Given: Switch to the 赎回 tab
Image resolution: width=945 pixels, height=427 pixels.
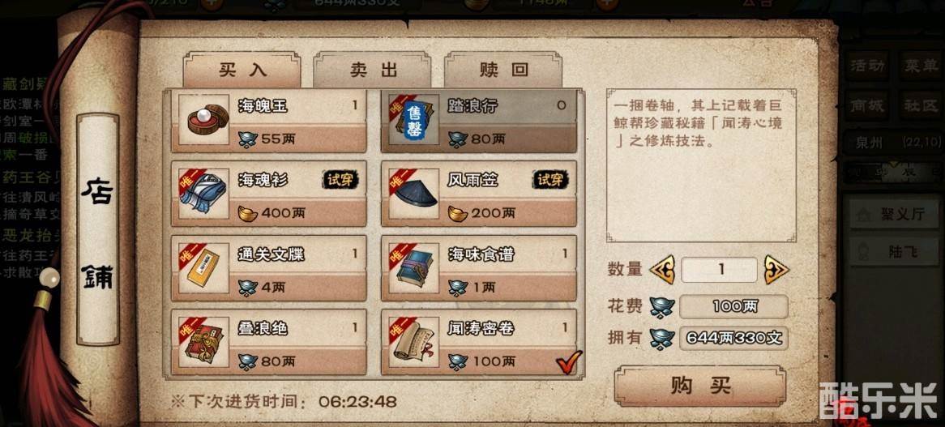Looking at the screenshot, I should [504, 70].
